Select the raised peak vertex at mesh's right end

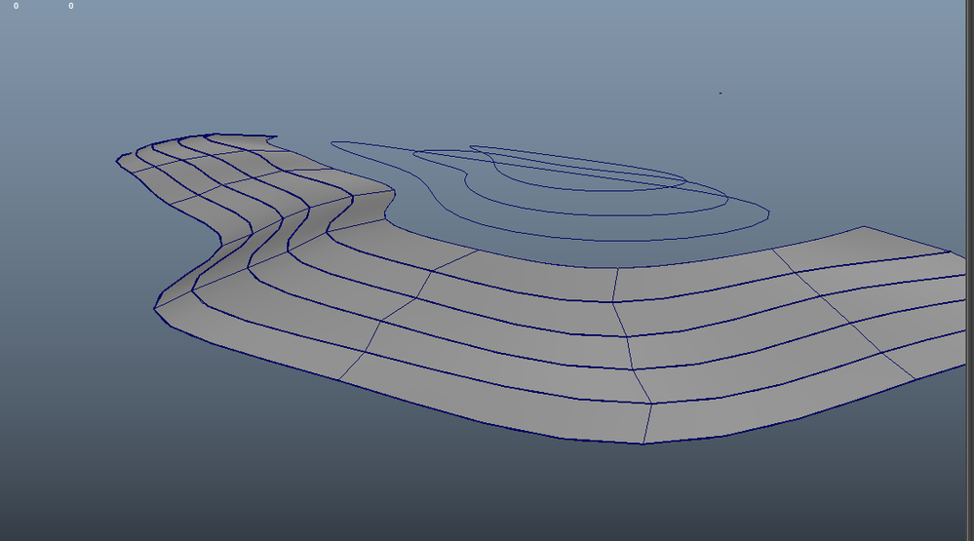tap(864, 227)
